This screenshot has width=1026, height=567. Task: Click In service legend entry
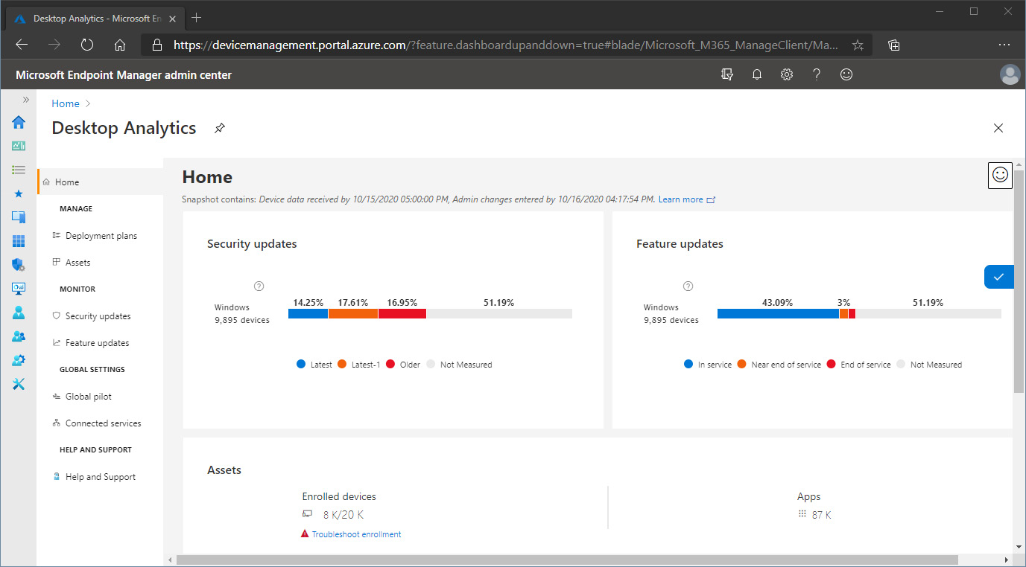708,365
